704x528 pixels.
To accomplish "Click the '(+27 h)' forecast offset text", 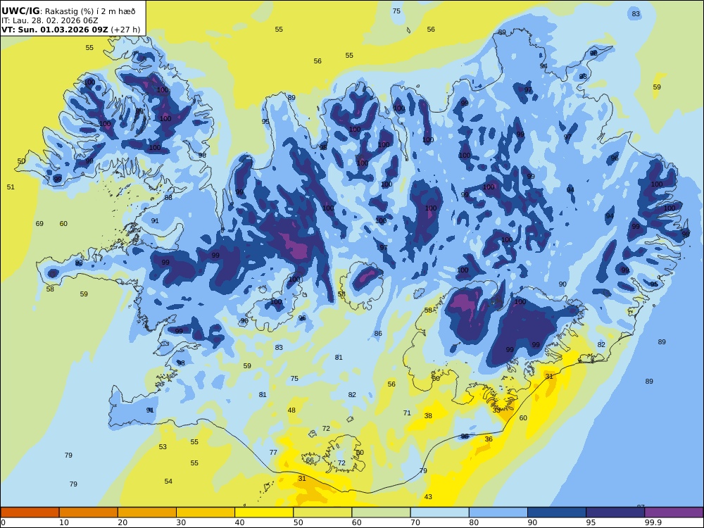I will click(x=126, y=30).
